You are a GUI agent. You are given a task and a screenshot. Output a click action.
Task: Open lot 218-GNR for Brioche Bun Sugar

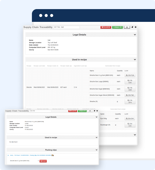coord(130,89)
